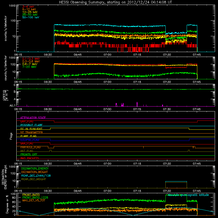The height and width of the screenshot is (218, 218).
Task: Click the DECIMATION_WEIGHT legend label
Action: point(35,172)
